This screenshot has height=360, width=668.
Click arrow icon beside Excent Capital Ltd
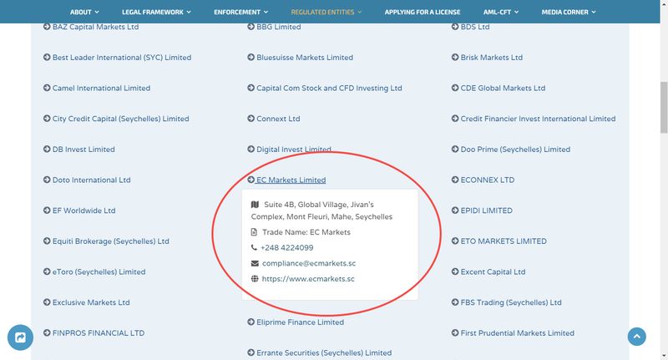[x=455, y=271]
